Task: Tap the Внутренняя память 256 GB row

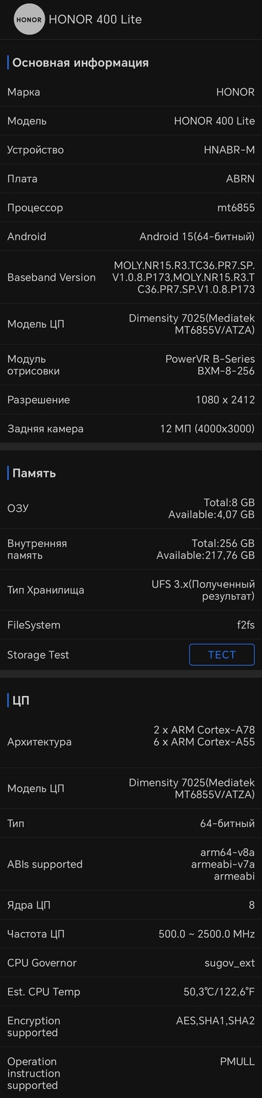Action: point(131,549)
